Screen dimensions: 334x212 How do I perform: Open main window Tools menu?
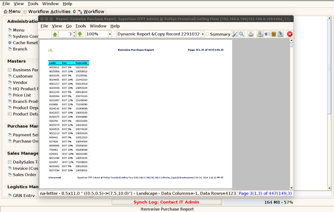33,4
